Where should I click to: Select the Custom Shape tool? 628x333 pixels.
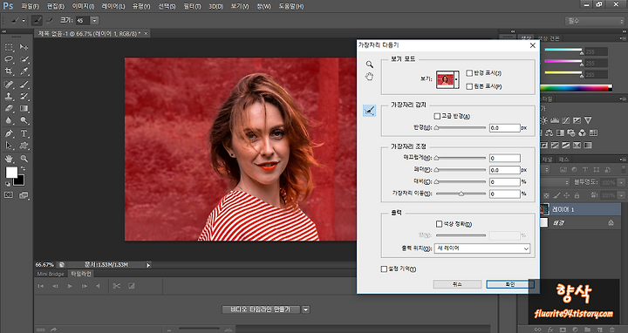tap(24, 146)
